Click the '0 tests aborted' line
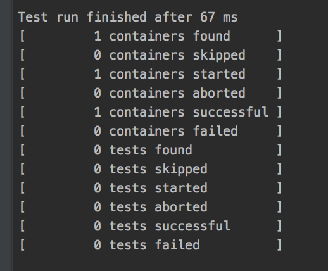Screen dimensions: 328x271 pyautogui.click(x=151, y=207)
